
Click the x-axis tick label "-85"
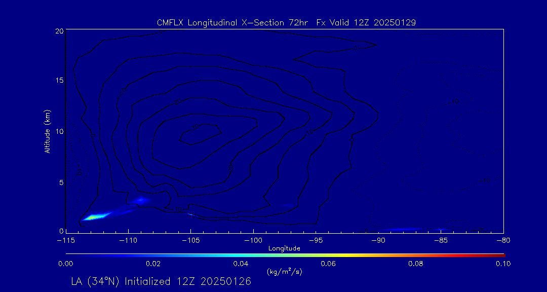(x=441, y=241)
